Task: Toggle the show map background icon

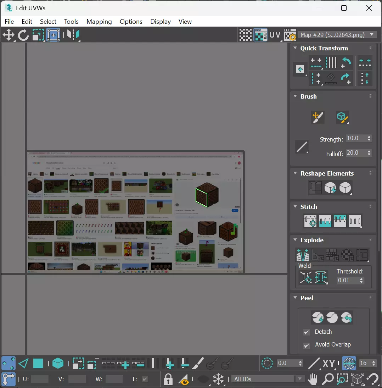Action: [260, 35]
